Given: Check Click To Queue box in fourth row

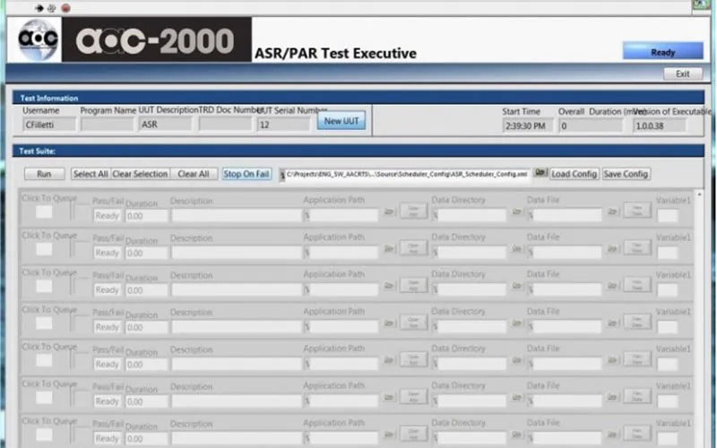Looking at the screenshot, I should [x=44, y=323].
